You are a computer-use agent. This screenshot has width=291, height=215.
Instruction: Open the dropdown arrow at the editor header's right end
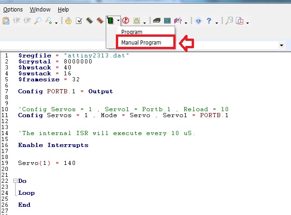click(x=281, y=45)
